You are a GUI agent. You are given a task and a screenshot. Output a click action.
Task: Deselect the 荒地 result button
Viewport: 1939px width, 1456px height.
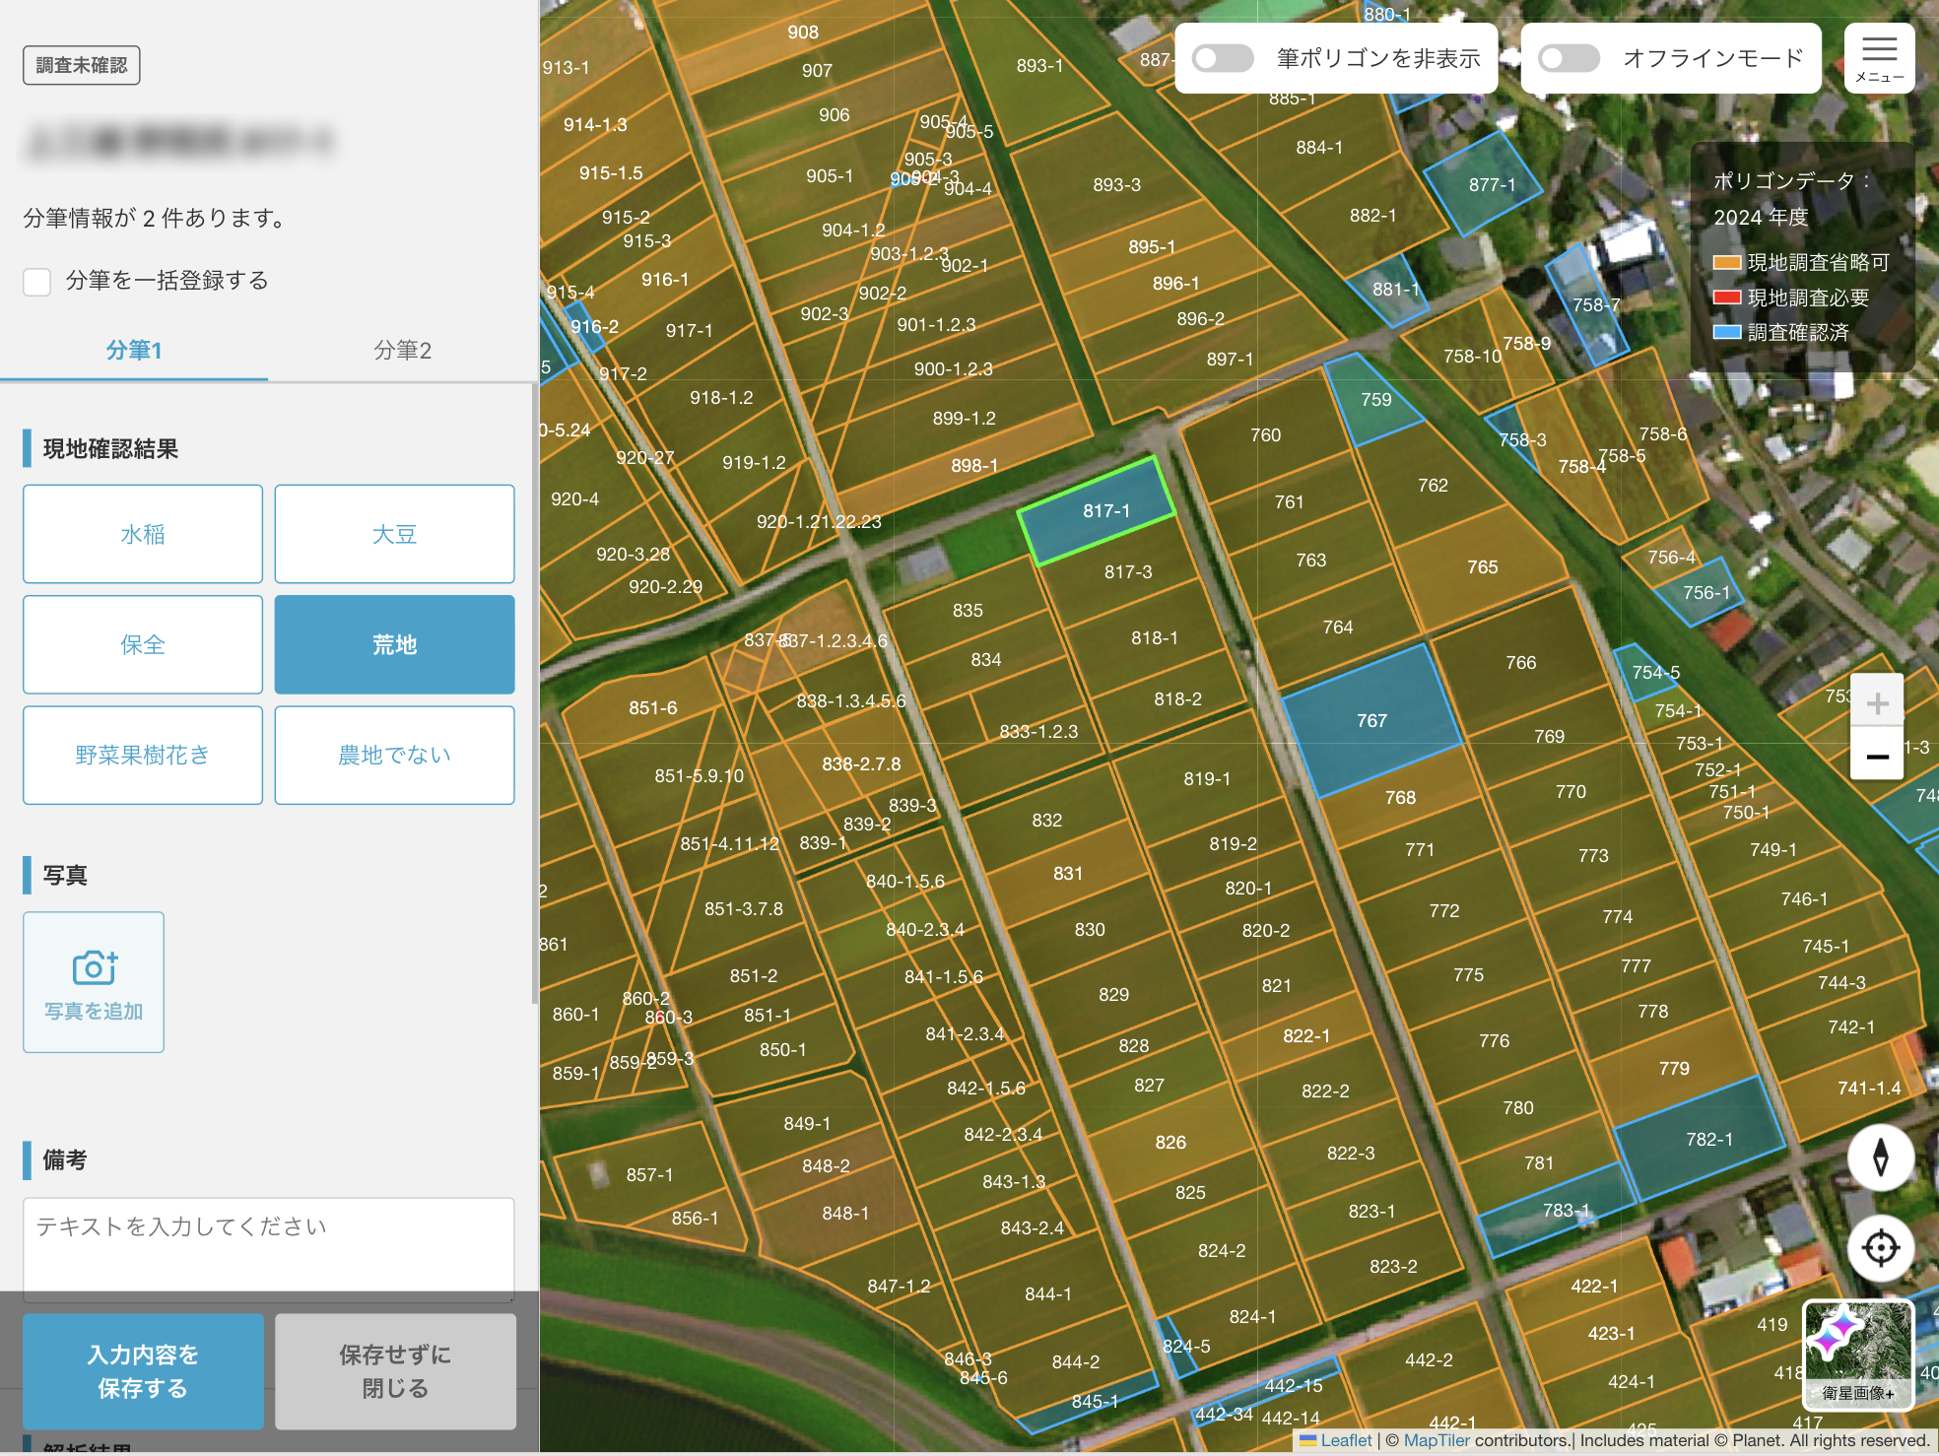tap(394, 644)
